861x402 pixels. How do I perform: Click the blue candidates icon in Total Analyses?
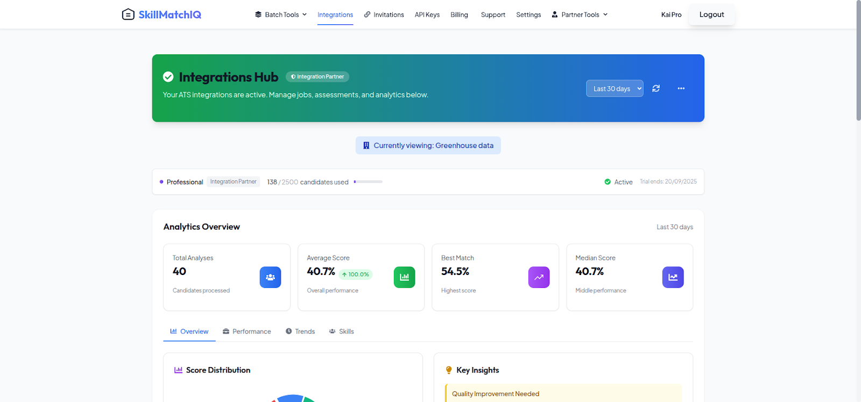coord(270,277)
